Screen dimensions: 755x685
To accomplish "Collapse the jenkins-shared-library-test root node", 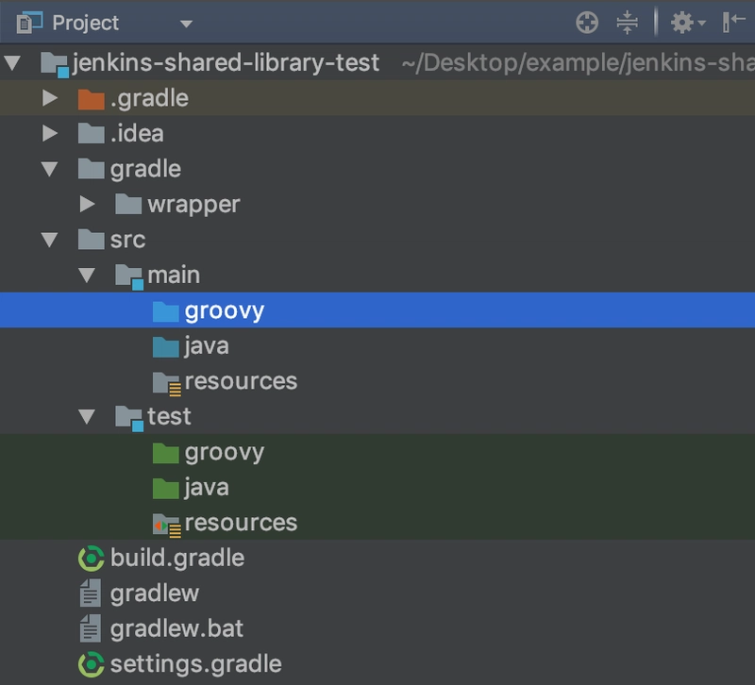I will (12, 62).
